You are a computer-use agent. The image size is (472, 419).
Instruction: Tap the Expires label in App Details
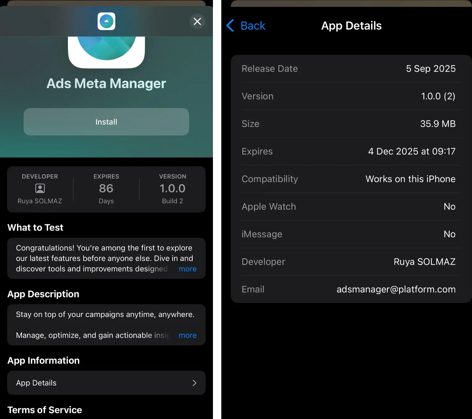point(257,151)
